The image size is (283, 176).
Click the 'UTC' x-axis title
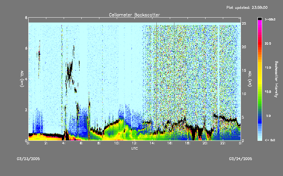(x=134, y=148)
